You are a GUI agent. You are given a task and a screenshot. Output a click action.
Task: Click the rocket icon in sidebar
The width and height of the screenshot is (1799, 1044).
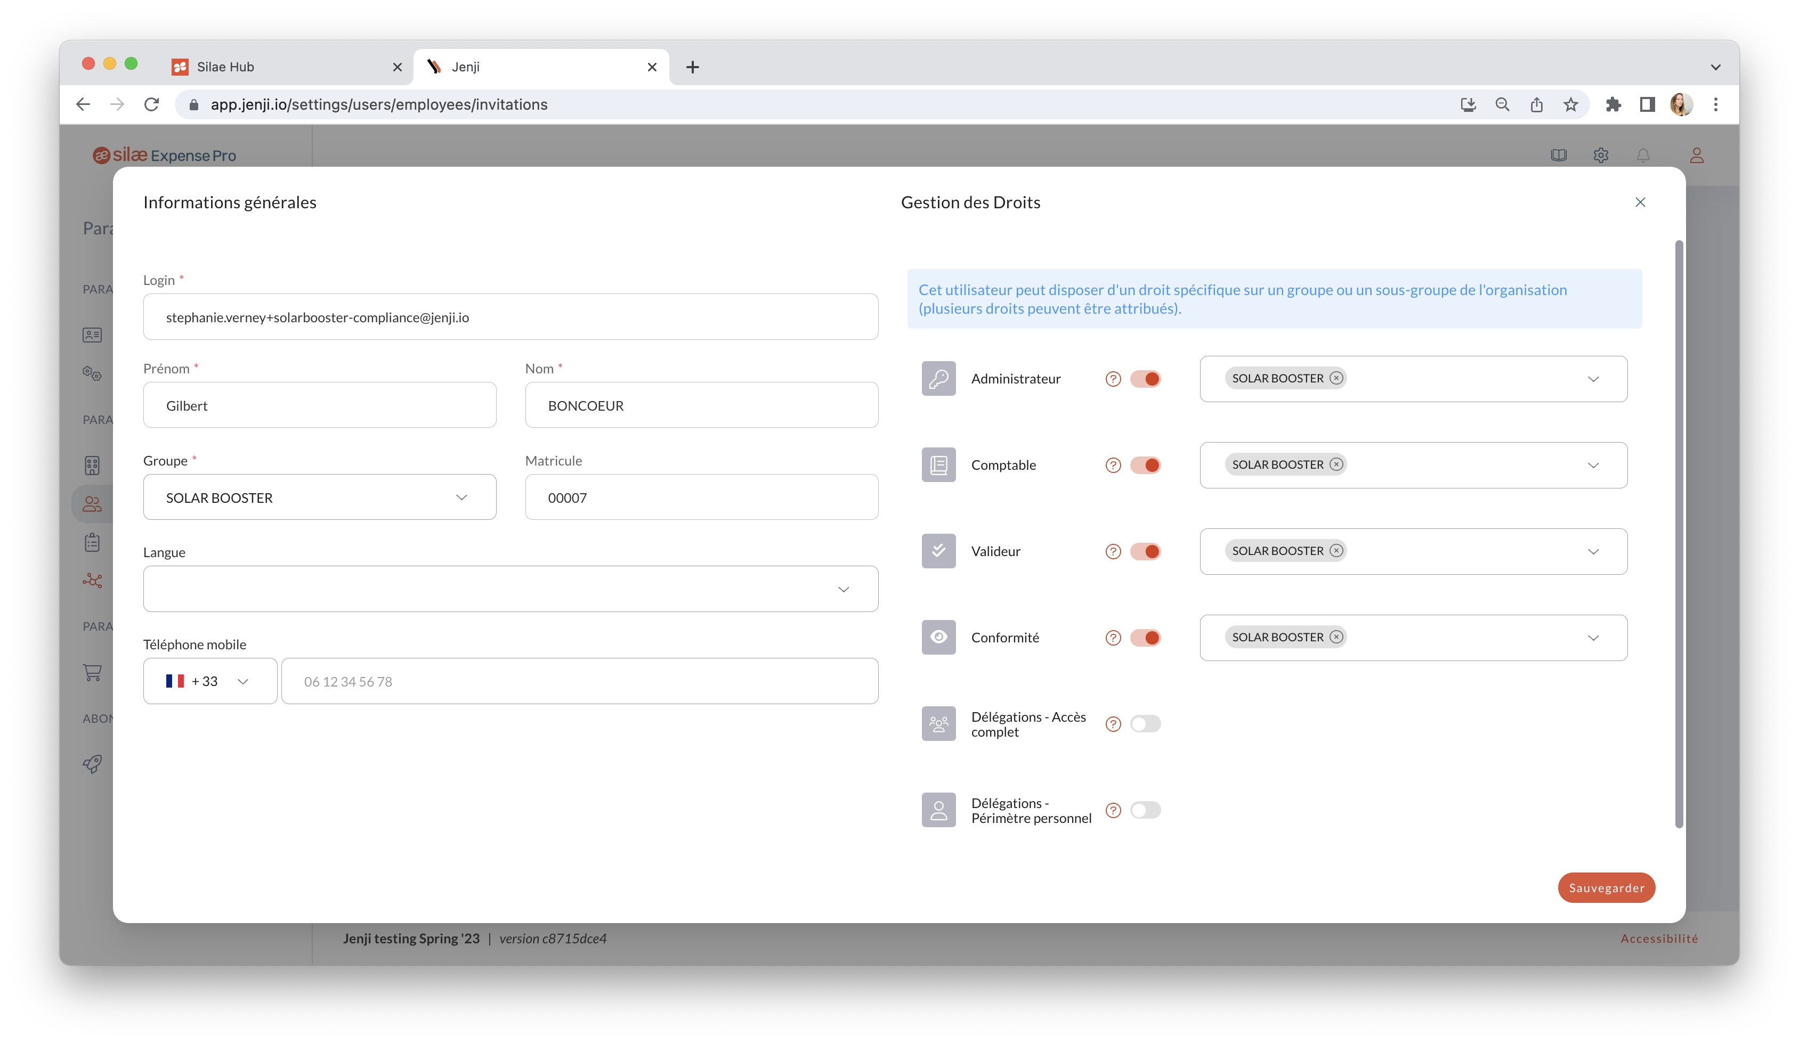click(92, 763)
